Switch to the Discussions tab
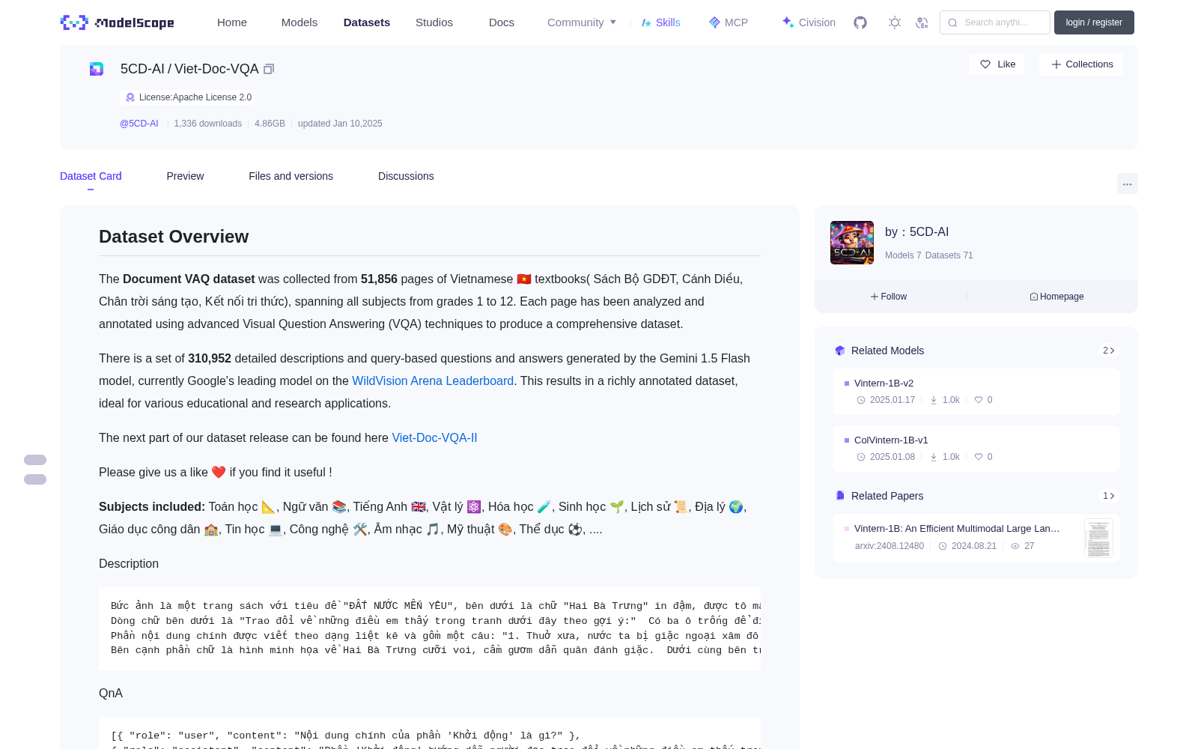 pos(406,176)
